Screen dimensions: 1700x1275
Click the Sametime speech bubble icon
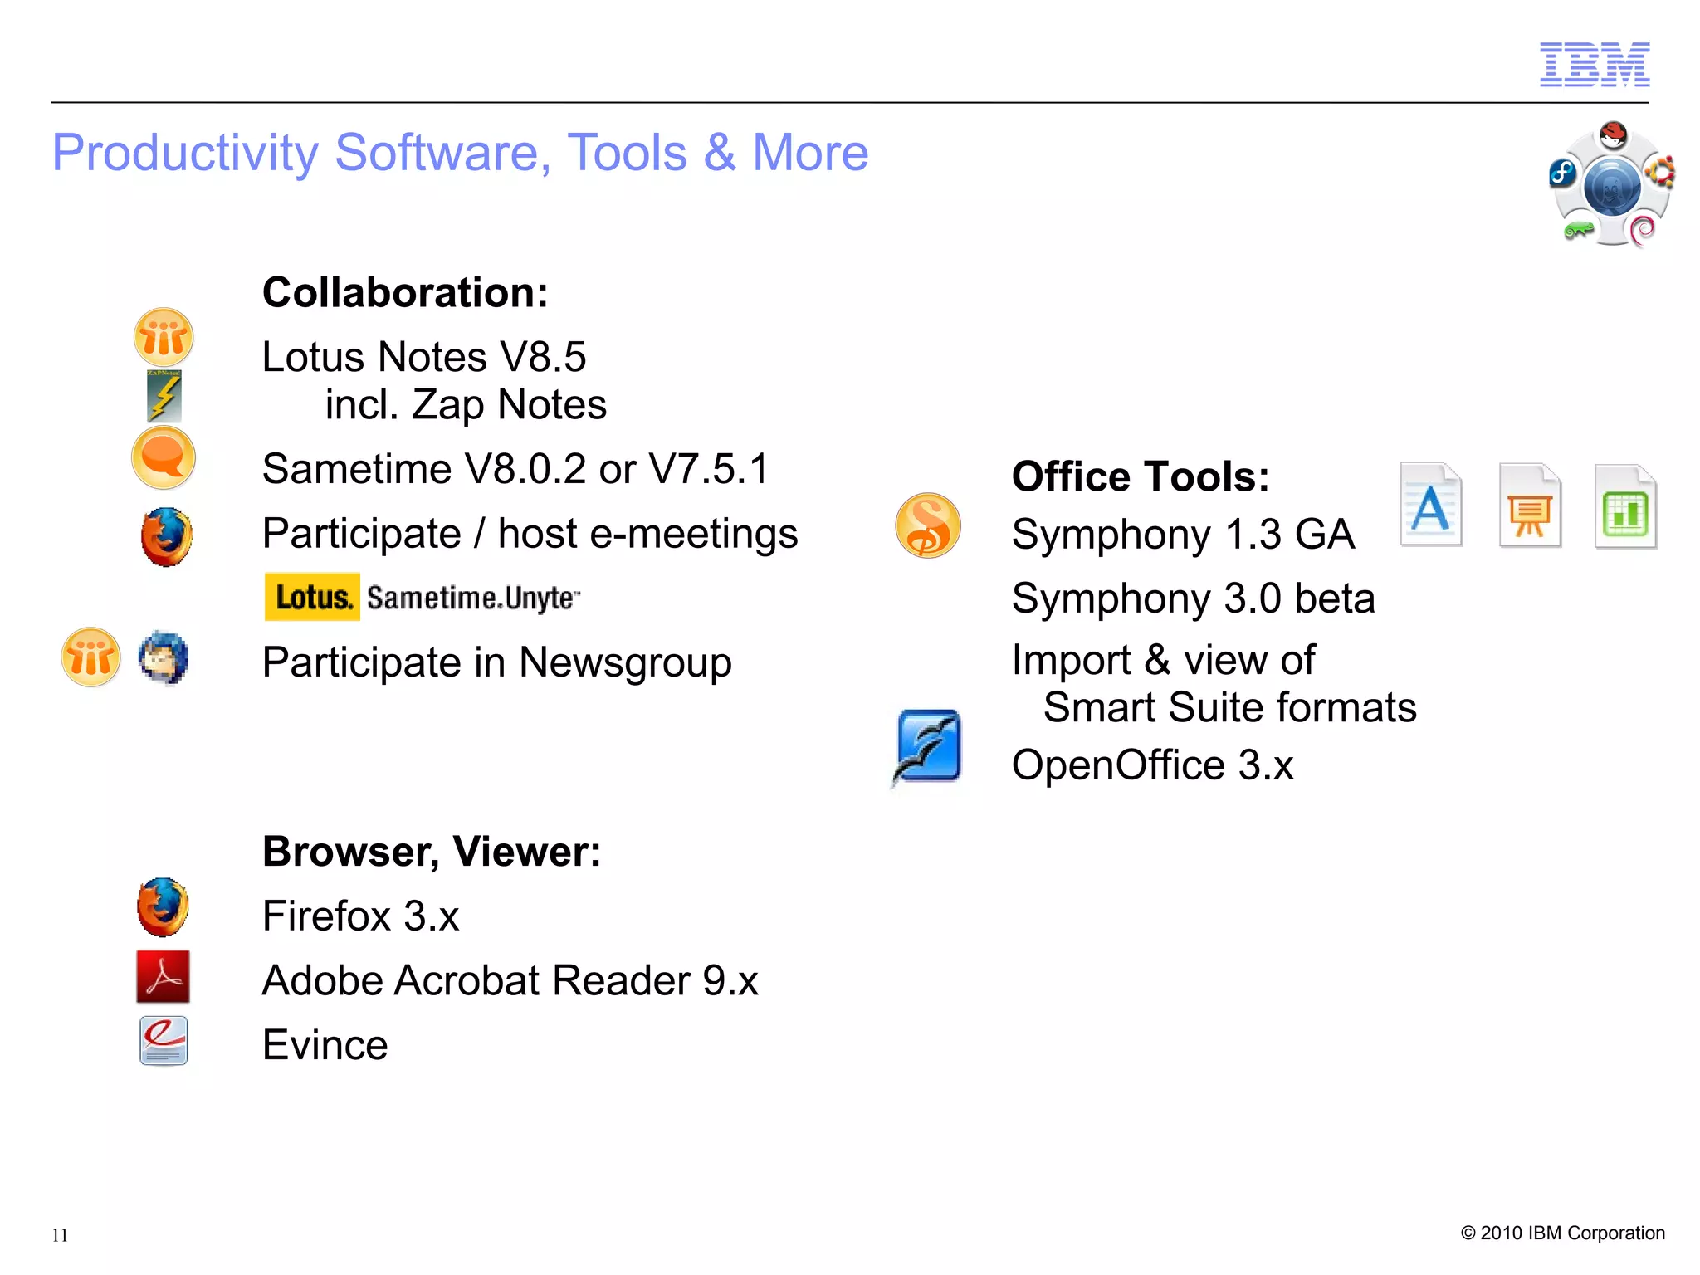point(164,457)
